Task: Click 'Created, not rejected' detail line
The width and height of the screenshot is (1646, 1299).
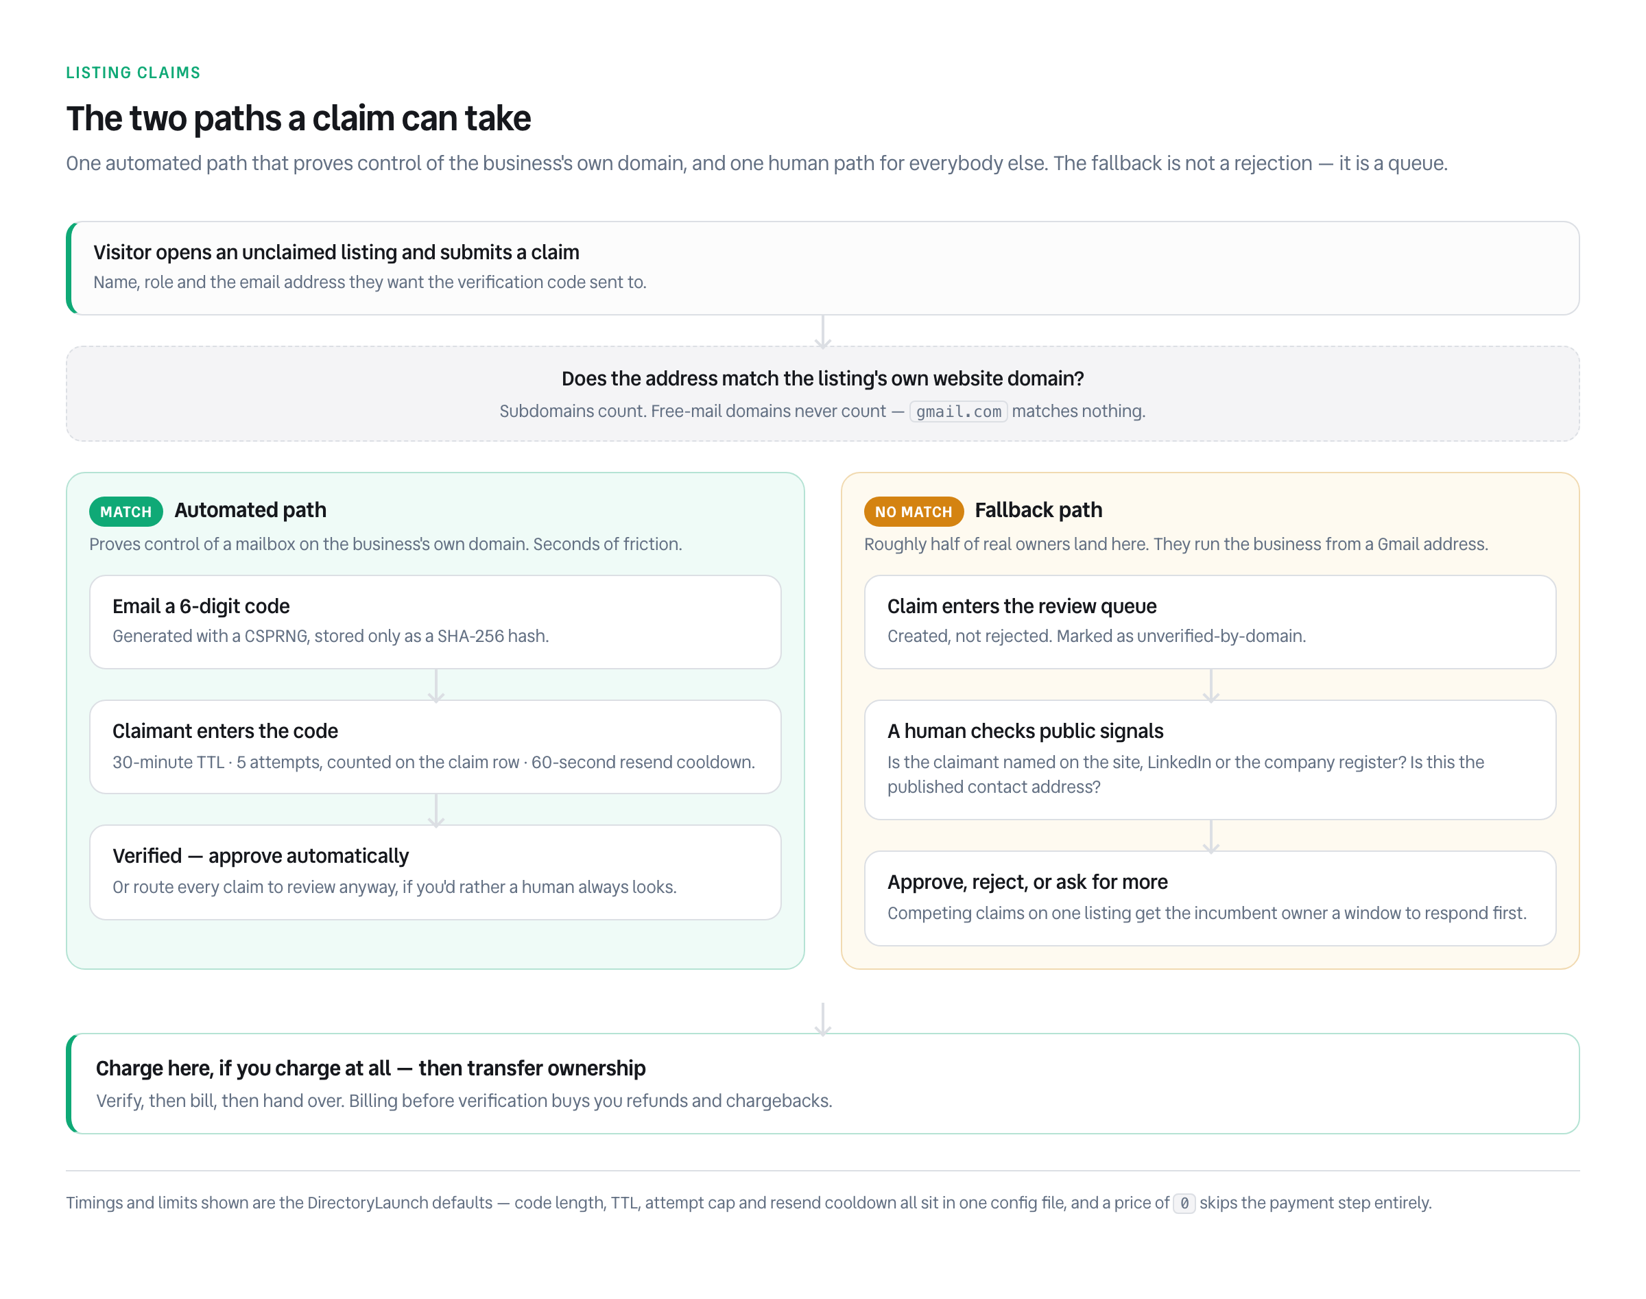Action: click(x=1096, y=636)
